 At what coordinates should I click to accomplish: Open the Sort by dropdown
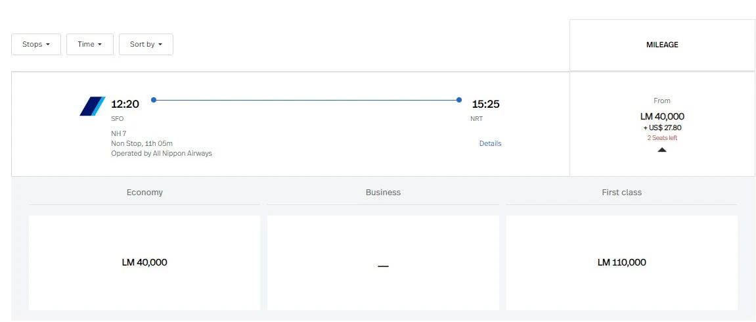(146, 45)
